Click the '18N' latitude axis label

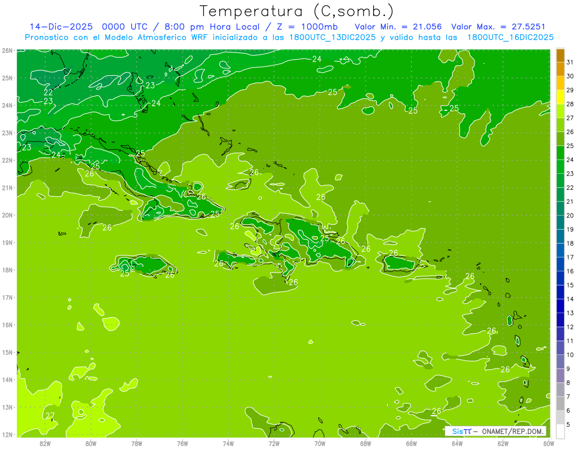pos(7,270)
